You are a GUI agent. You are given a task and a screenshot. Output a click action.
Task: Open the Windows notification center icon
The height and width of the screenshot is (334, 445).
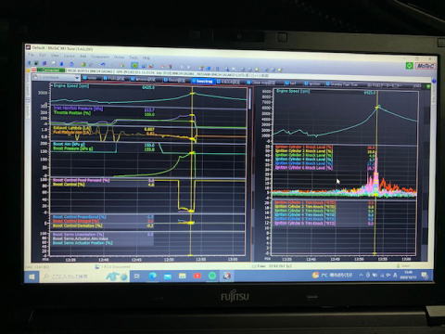(x=425, y=276)
